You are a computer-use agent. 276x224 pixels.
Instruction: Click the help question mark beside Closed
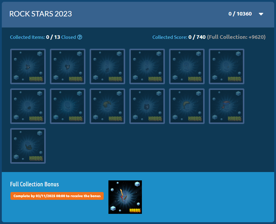tap(80, 37)
